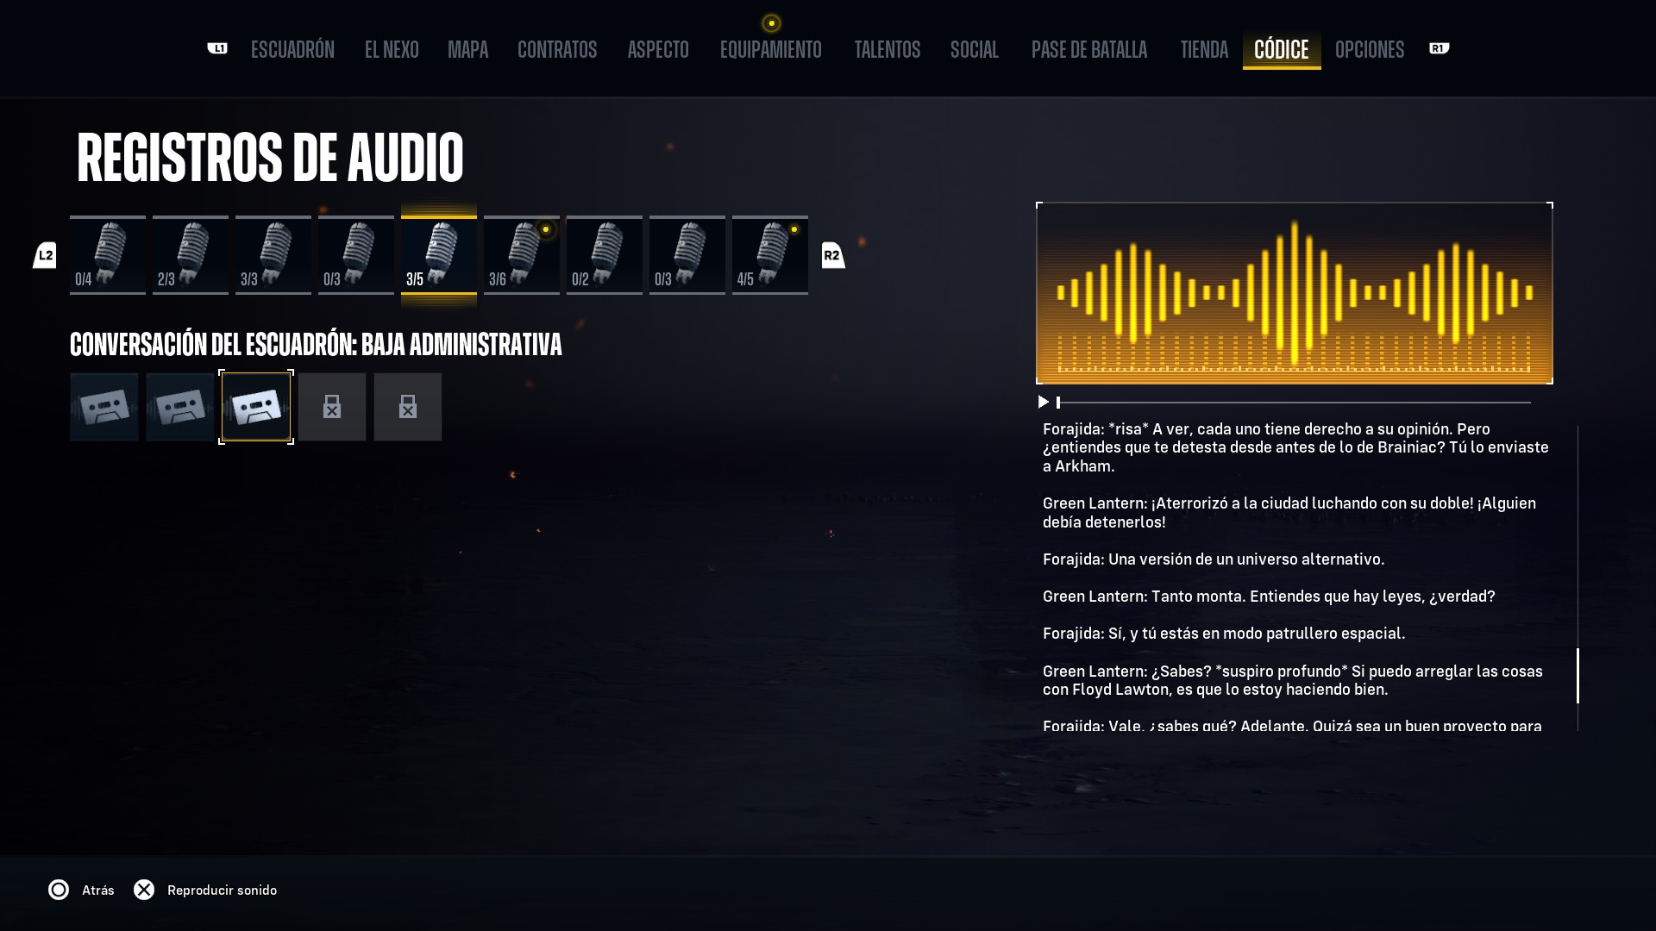Click the R2 next category arrow
This screenshot has height=931, width=1656.
click(x=832, y=255)
